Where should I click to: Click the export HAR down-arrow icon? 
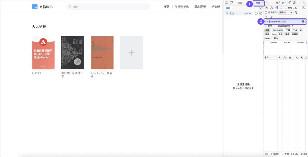[271, 17]
